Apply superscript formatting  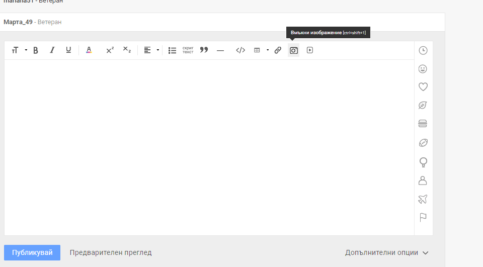point(110,50)
